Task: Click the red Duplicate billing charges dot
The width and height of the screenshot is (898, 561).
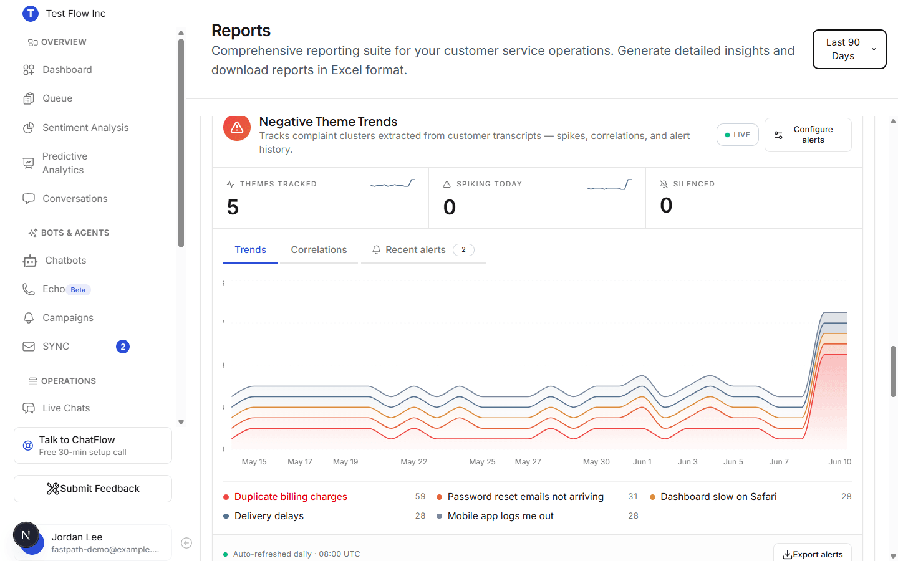Action: coord(226,497)
